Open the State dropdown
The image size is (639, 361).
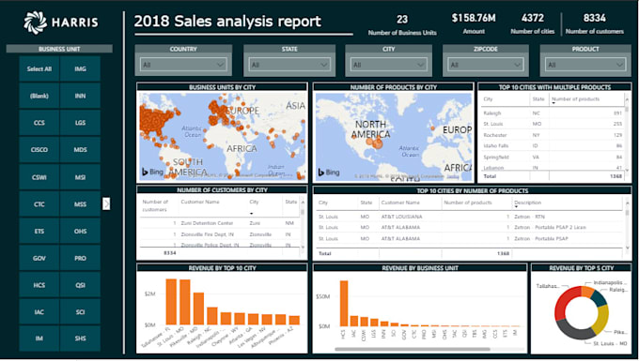tap(289, 65)
